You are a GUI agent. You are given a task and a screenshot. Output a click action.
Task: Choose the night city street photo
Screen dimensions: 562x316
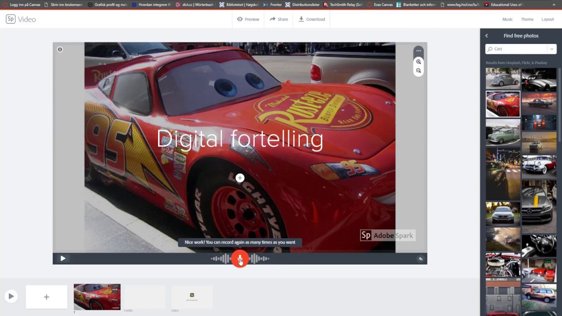point(503,174)
